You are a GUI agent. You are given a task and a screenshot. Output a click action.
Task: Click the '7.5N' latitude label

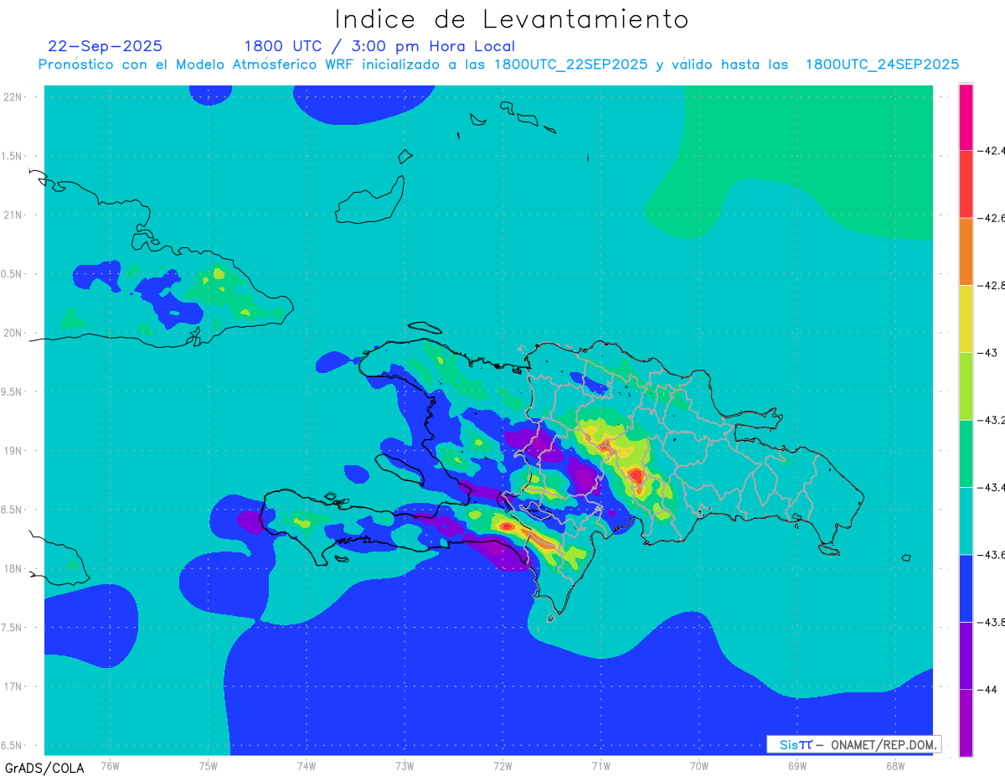[12, 627]
